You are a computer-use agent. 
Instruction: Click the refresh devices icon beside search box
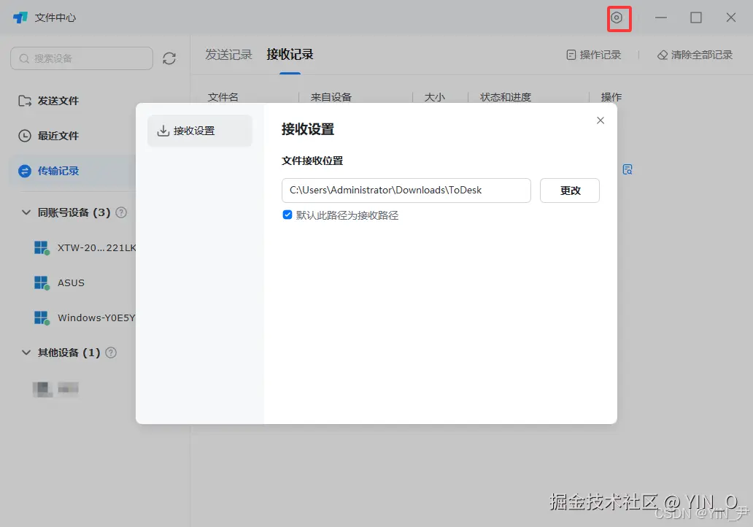click(x=169, y=58)
